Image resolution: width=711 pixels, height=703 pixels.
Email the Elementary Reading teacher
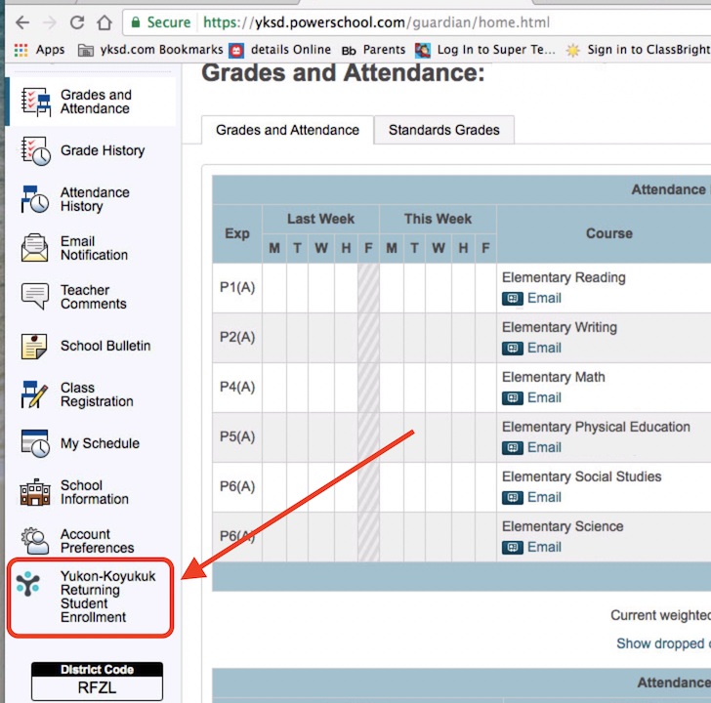pyautogui.click(x=543, y=298)
